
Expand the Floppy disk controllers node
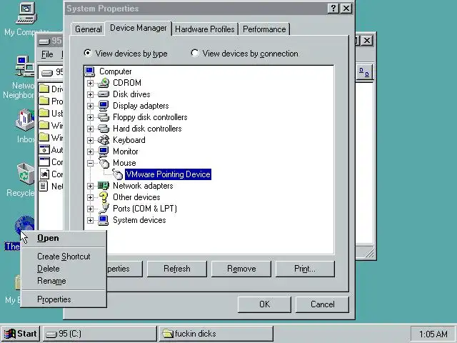[x=90, y=117]
